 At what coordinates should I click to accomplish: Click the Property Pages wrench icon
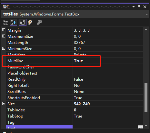[39, 22]
